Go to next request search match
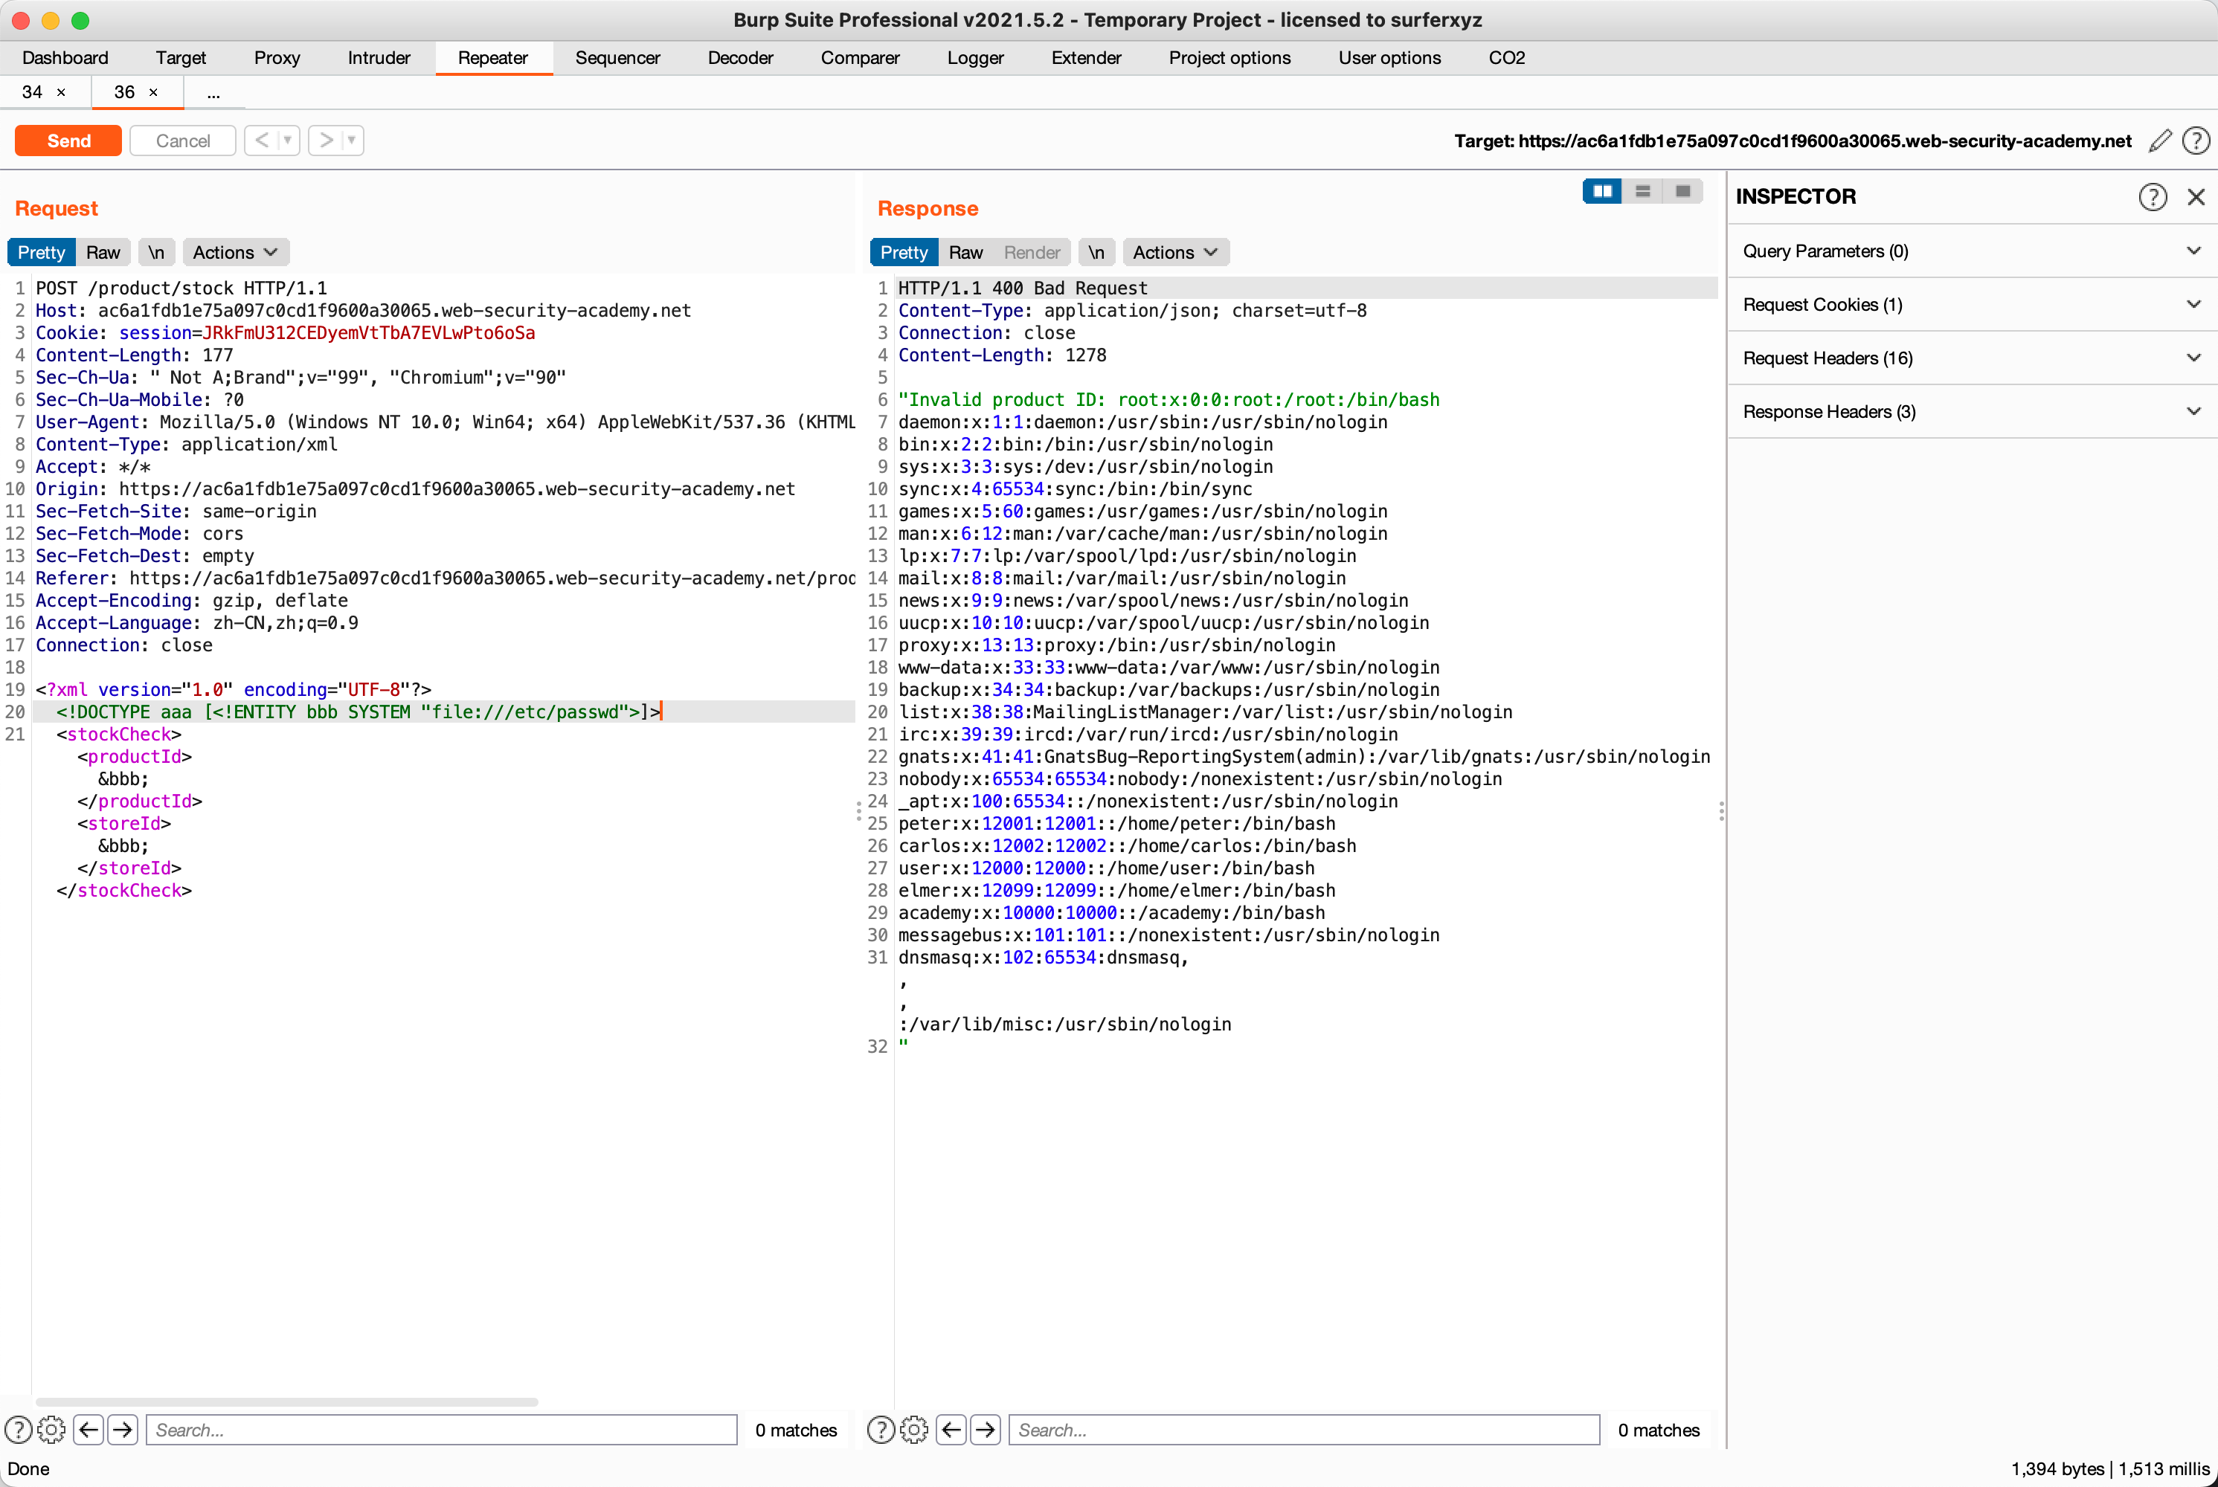The height and width of the screenshot is (1487, 2218). click(123, 1430)
